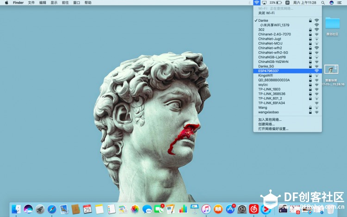This screenshot has height=217, width=347.
Task: Click the Siri icon in menu bar
Action: [332, 3]
